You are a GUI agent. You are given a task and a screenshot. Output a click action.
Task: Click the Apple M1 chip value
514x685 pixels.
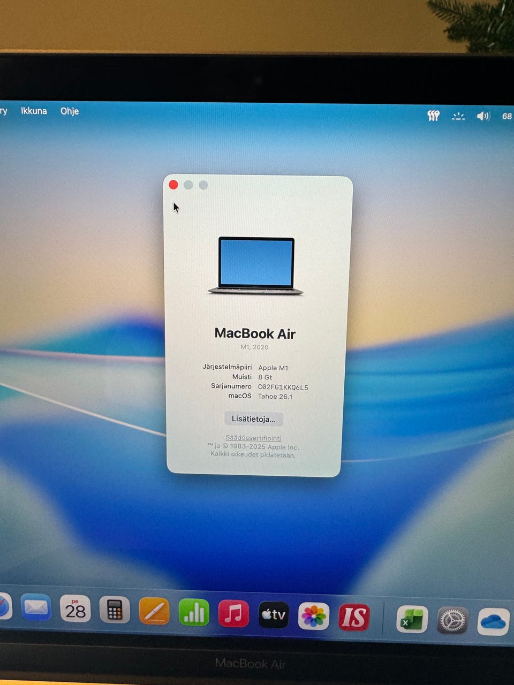tap(273, 368)
